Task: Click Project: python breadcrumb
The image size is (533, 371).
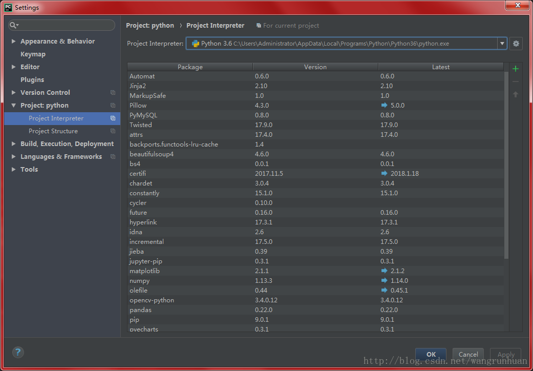Action: (150, 26)
